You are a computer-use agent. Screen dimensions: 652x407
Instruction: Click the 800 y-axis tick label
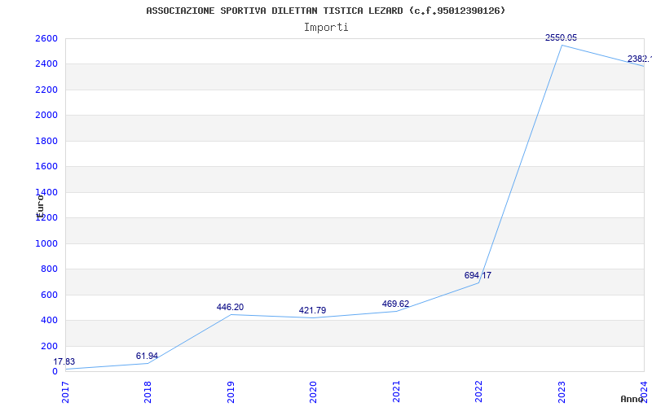pos(49,269)
